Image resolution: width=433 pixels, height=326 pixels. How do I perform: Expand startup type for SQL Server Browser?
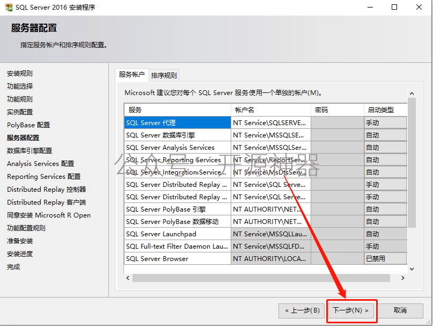385,258
